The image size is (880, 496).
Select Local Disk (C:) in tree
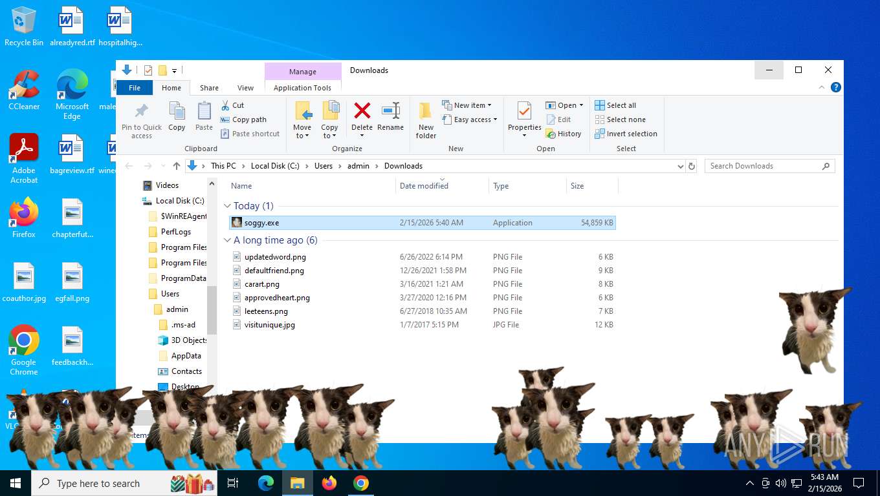click(175, 201)
